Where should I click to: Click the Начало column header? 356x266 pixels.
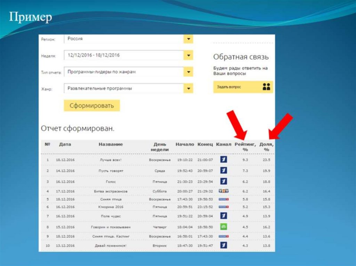pyautogui.click(x=185, y=144)
